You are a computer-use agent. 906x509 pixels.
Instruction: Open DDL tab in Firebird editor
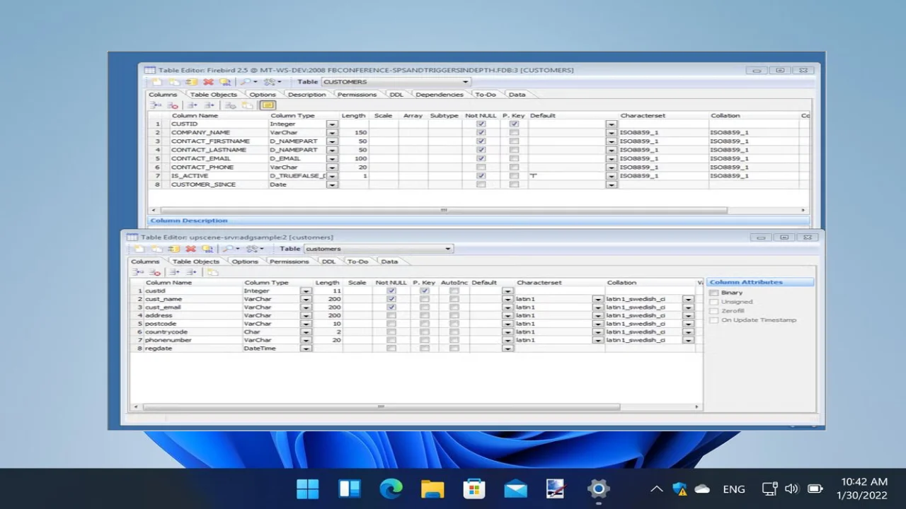tap(396, 94)
